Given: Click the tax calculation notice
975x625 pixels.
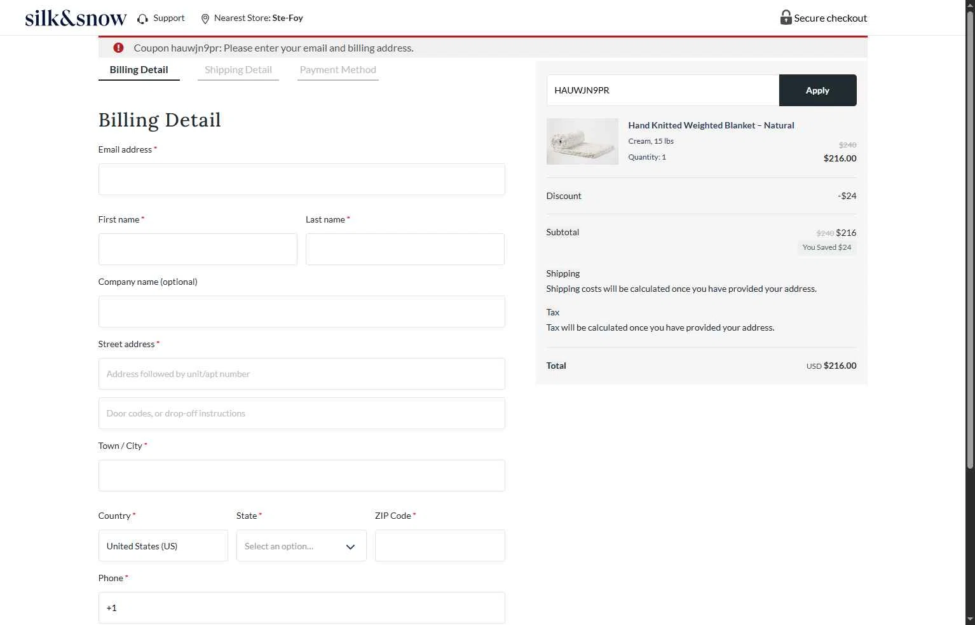Looking at the screenshot, I should tap(660, 327).
